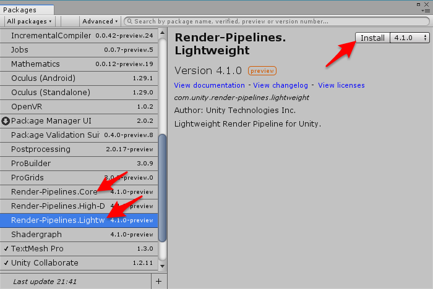Image resolution: width=433 pixels, height=289 pixels.
Task: Select the ProGrids package
Action: [x=79, y=178]
